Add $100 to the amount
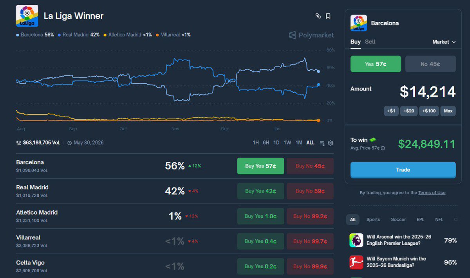The height and width of the screenshot is (278, 470). pos(429,111)
